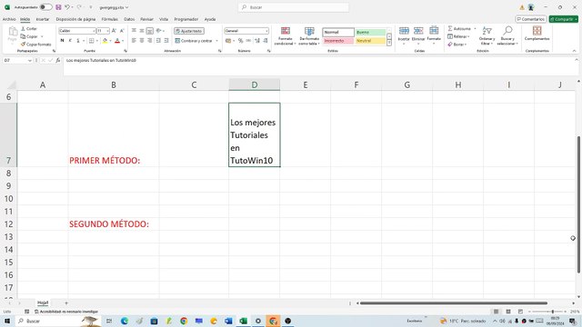Click the text orientation icon

(159, 30)
